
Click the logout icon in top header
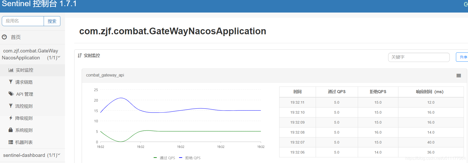[x=466, y=4]
